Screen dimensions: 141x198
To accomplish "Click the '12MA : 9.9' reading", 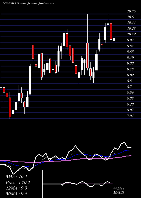I will [16, 188].
